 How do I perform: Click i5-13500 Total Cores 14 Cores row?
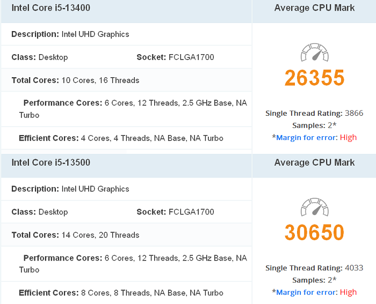point(126,235)
